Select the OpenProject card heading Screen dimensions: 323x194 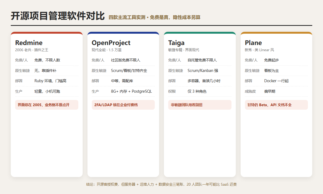click(111, 43)
